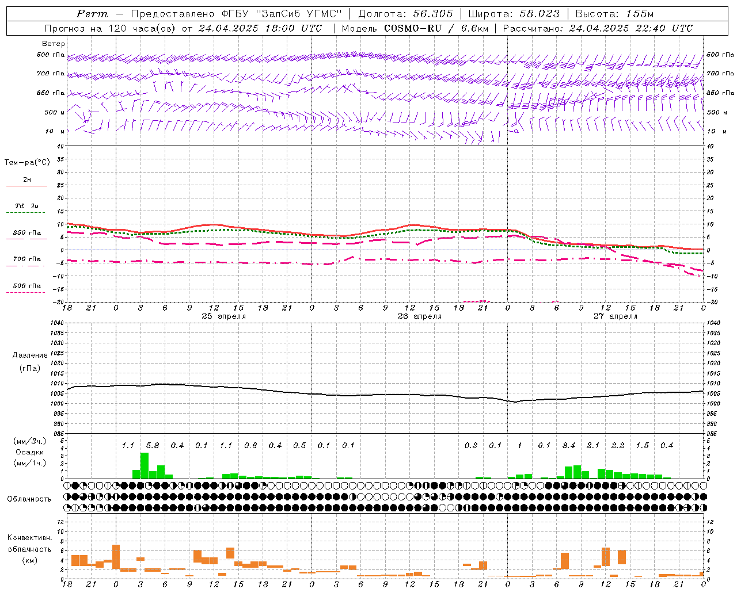Image resolution: width=737 pixels, height=589 pixels.
Task: Click the 2м temperature legend line
Action: [x=26, y=186]
